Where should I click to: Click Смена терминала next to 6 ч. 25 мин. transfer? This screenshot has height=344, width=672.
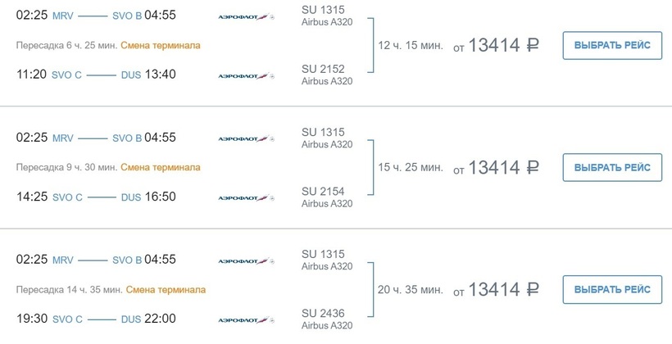(x=160, y=45)
